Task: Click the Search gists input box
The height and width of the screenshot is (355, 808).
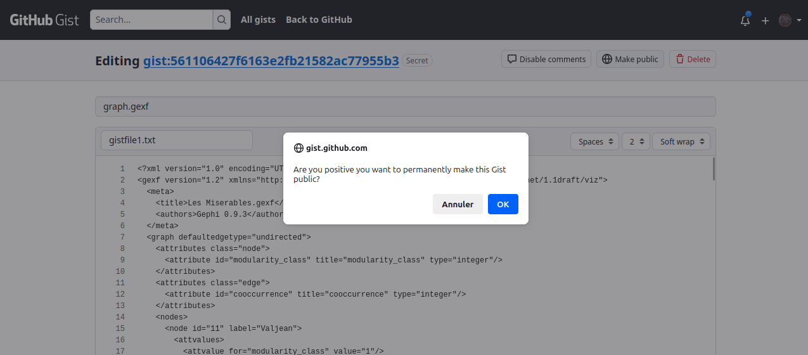Action: coord(151,20)
